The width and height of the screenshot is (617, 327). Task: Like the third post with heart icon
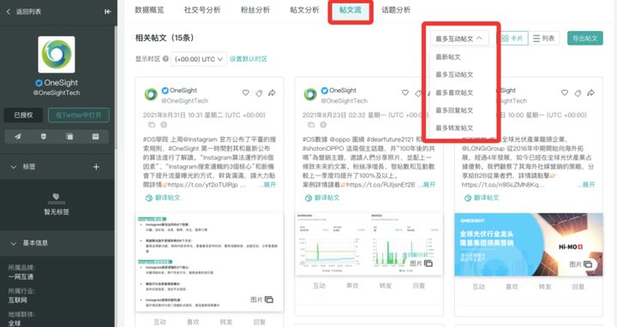pyautogui.click(x=565, y=92)
